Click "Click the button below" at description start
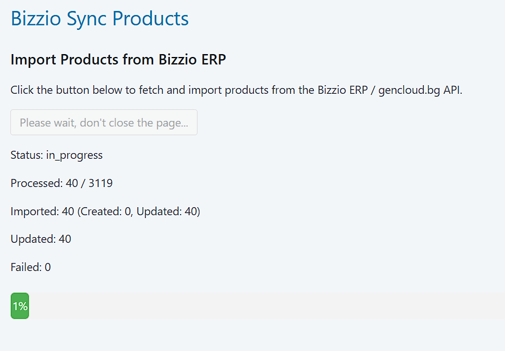505x351 pixels. (x=60, y=91)
